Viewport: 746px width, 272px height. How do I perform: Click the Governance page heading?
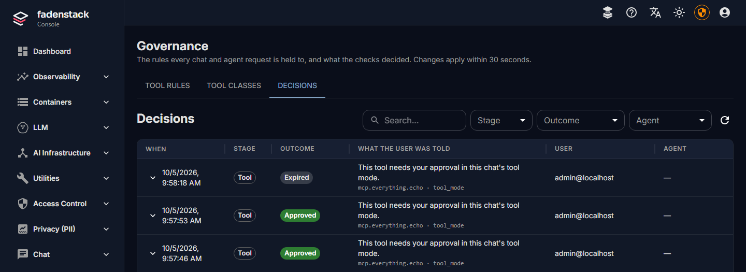point(173,46)
